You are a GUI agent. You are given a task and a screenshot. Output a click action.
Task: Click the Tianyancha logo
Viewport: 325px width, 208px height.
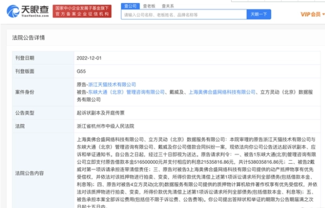(x=26, y=11)
